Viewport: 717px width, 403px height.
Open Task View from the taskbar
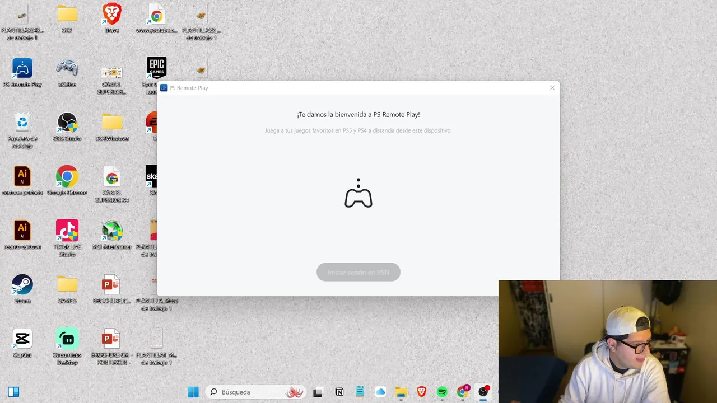tap(318, 392)
